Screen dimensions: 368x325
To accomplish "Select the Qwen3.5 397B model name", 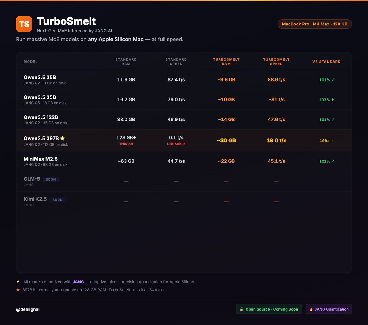I will 41,139.
